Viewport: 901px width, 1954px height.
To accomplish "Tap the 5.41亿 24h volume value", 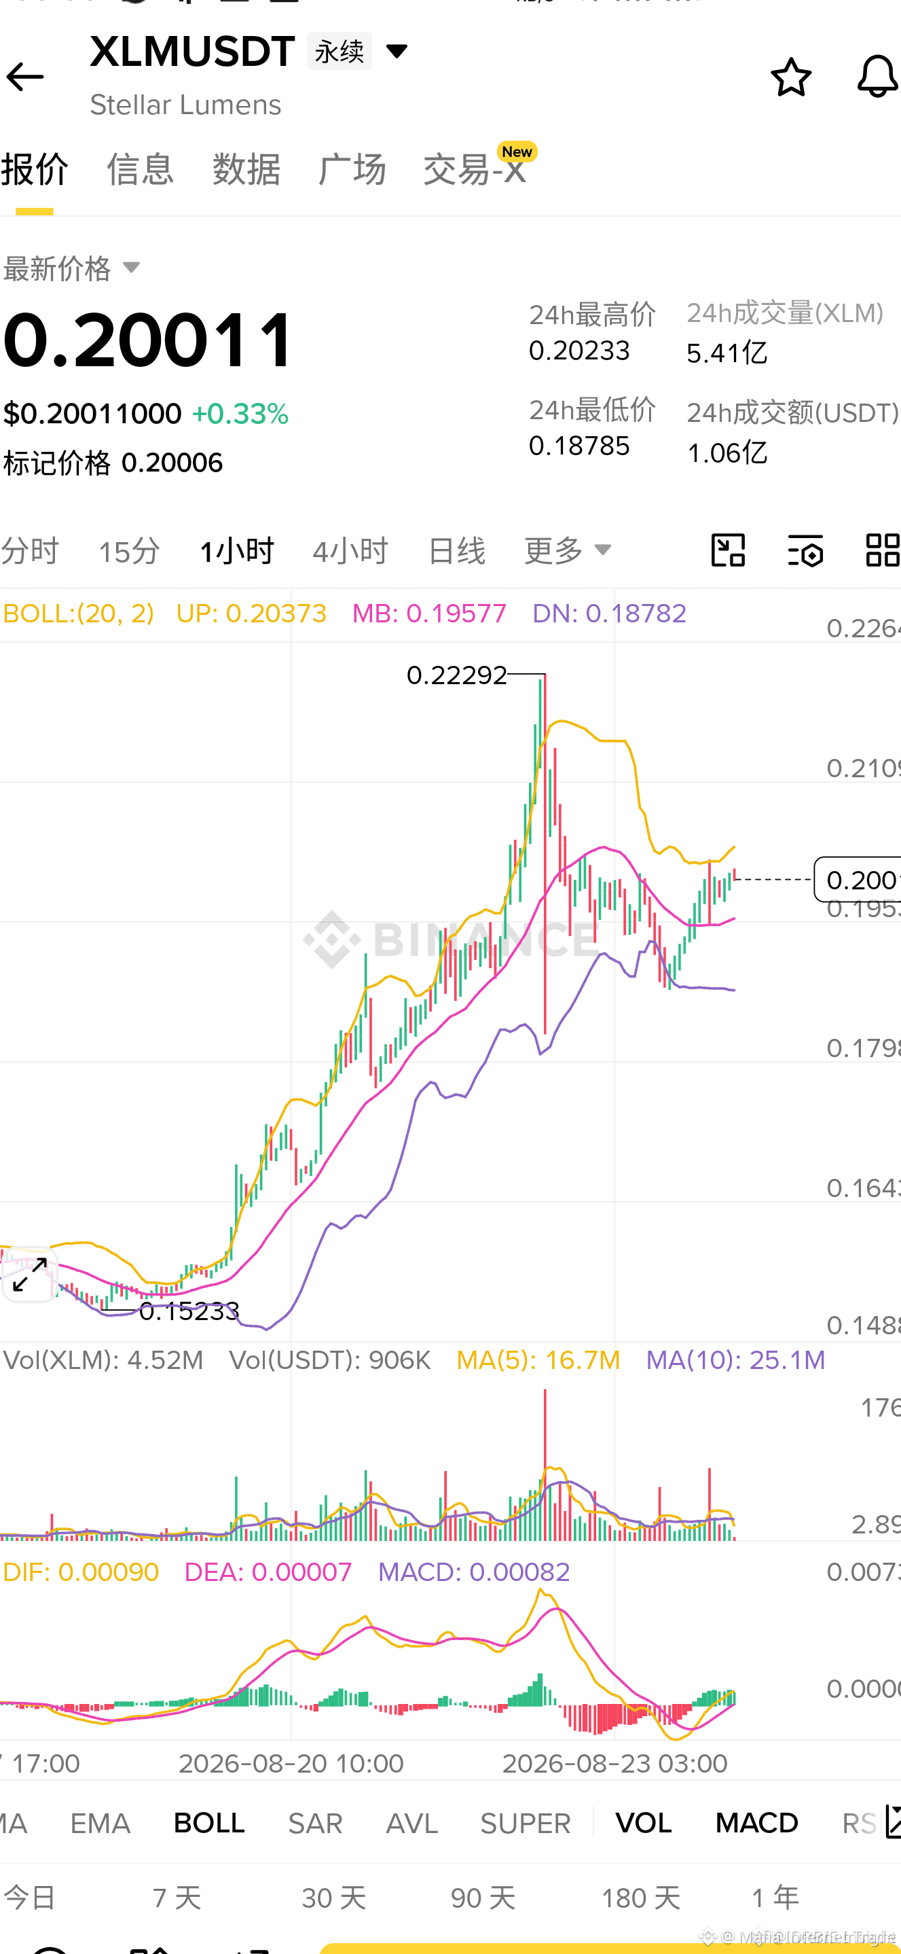I will coord(727,353).
